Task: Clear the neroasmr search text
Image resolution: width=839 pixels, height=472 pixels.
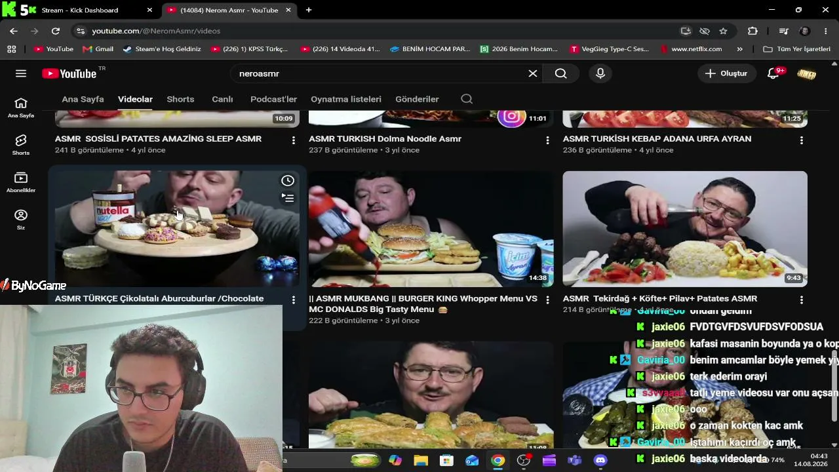Action: (x=533, y=73)
